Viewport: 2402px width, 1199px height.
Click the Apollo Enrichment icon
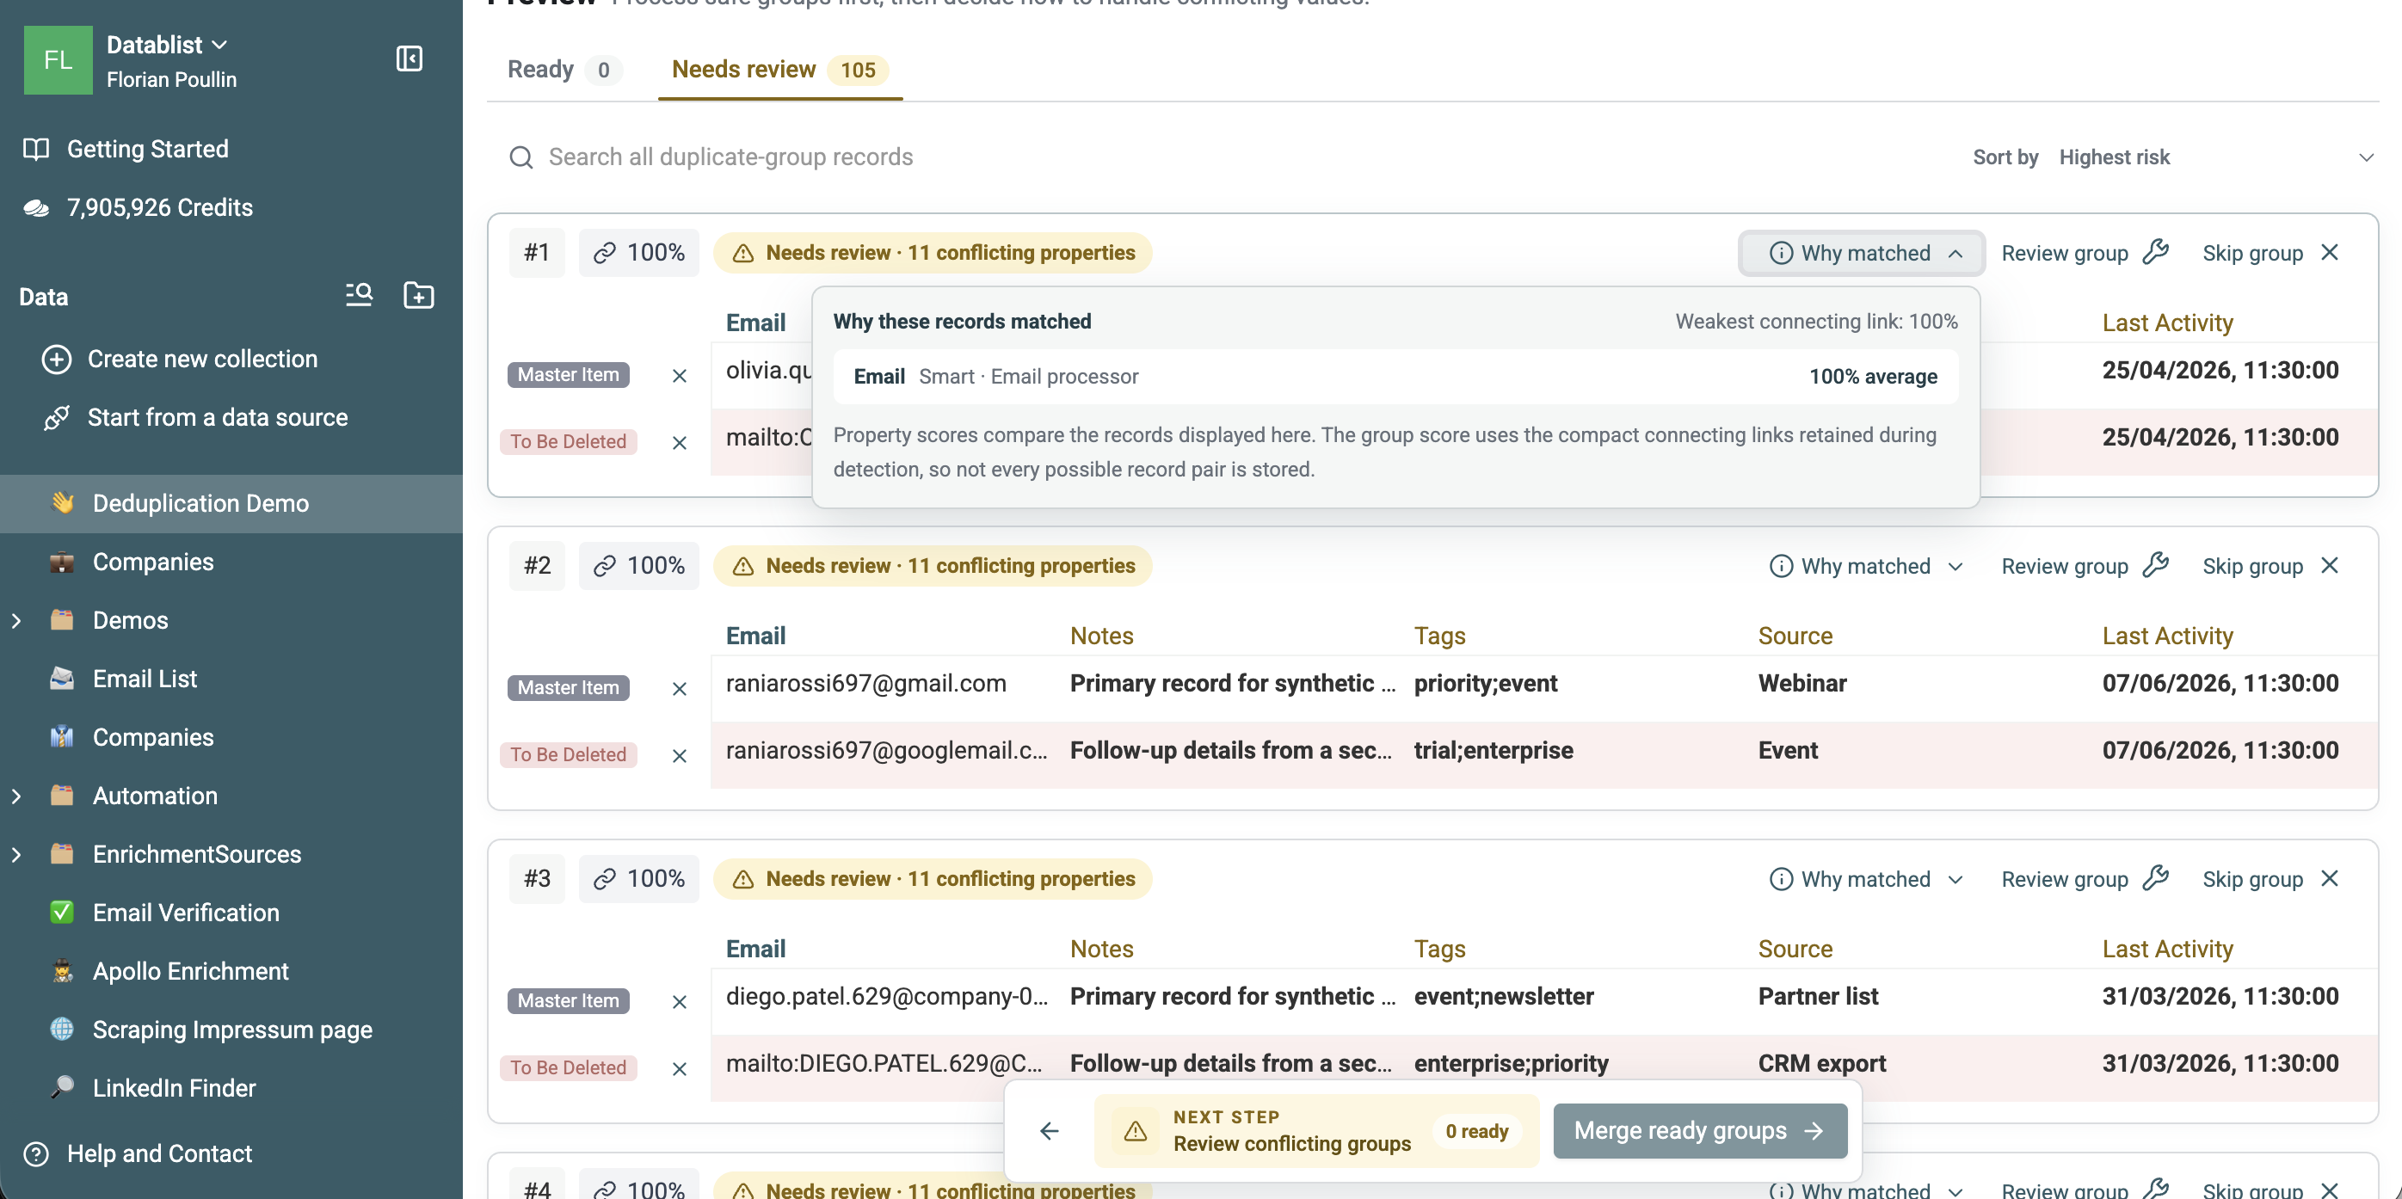click(x=62, y=970)
